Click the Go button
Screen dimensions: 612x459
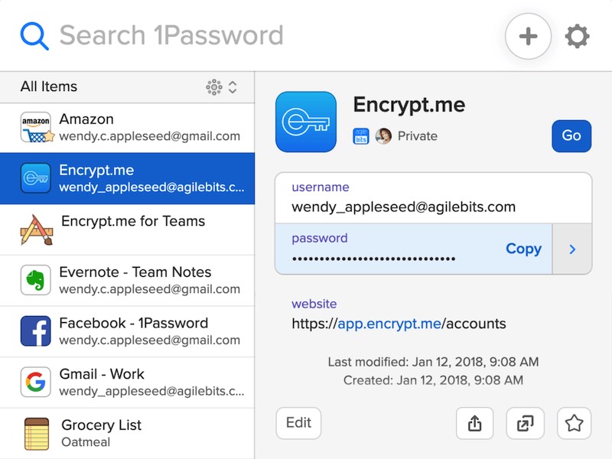pos(571,135)
